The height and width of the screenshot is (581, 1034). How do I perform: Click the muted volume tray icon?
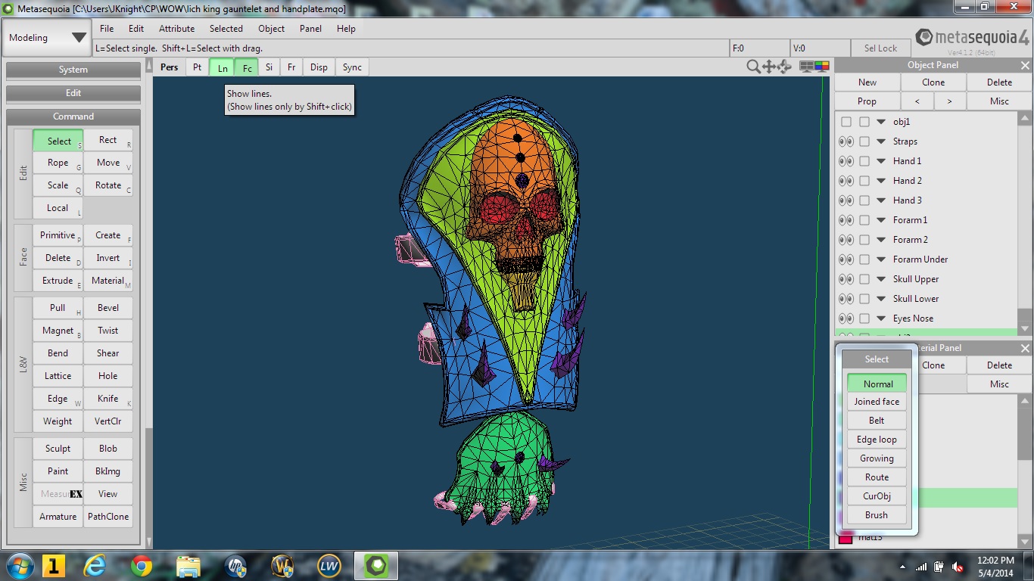point(958,567)
